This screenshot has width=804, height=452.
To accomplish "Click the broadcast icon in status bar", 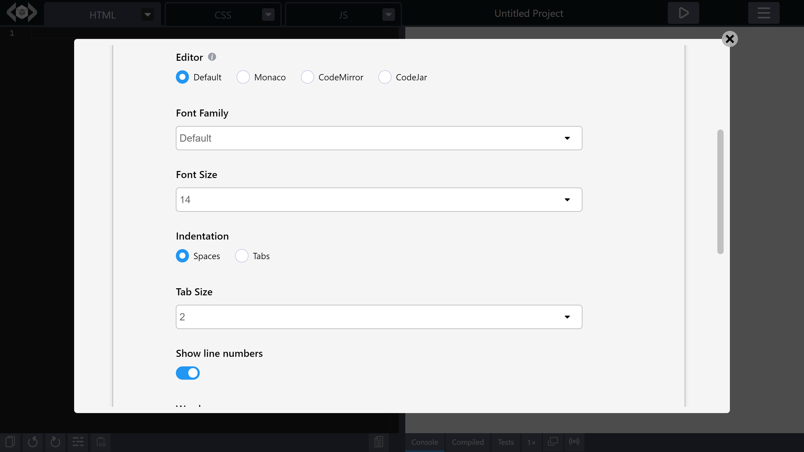I will click(574, 441).
